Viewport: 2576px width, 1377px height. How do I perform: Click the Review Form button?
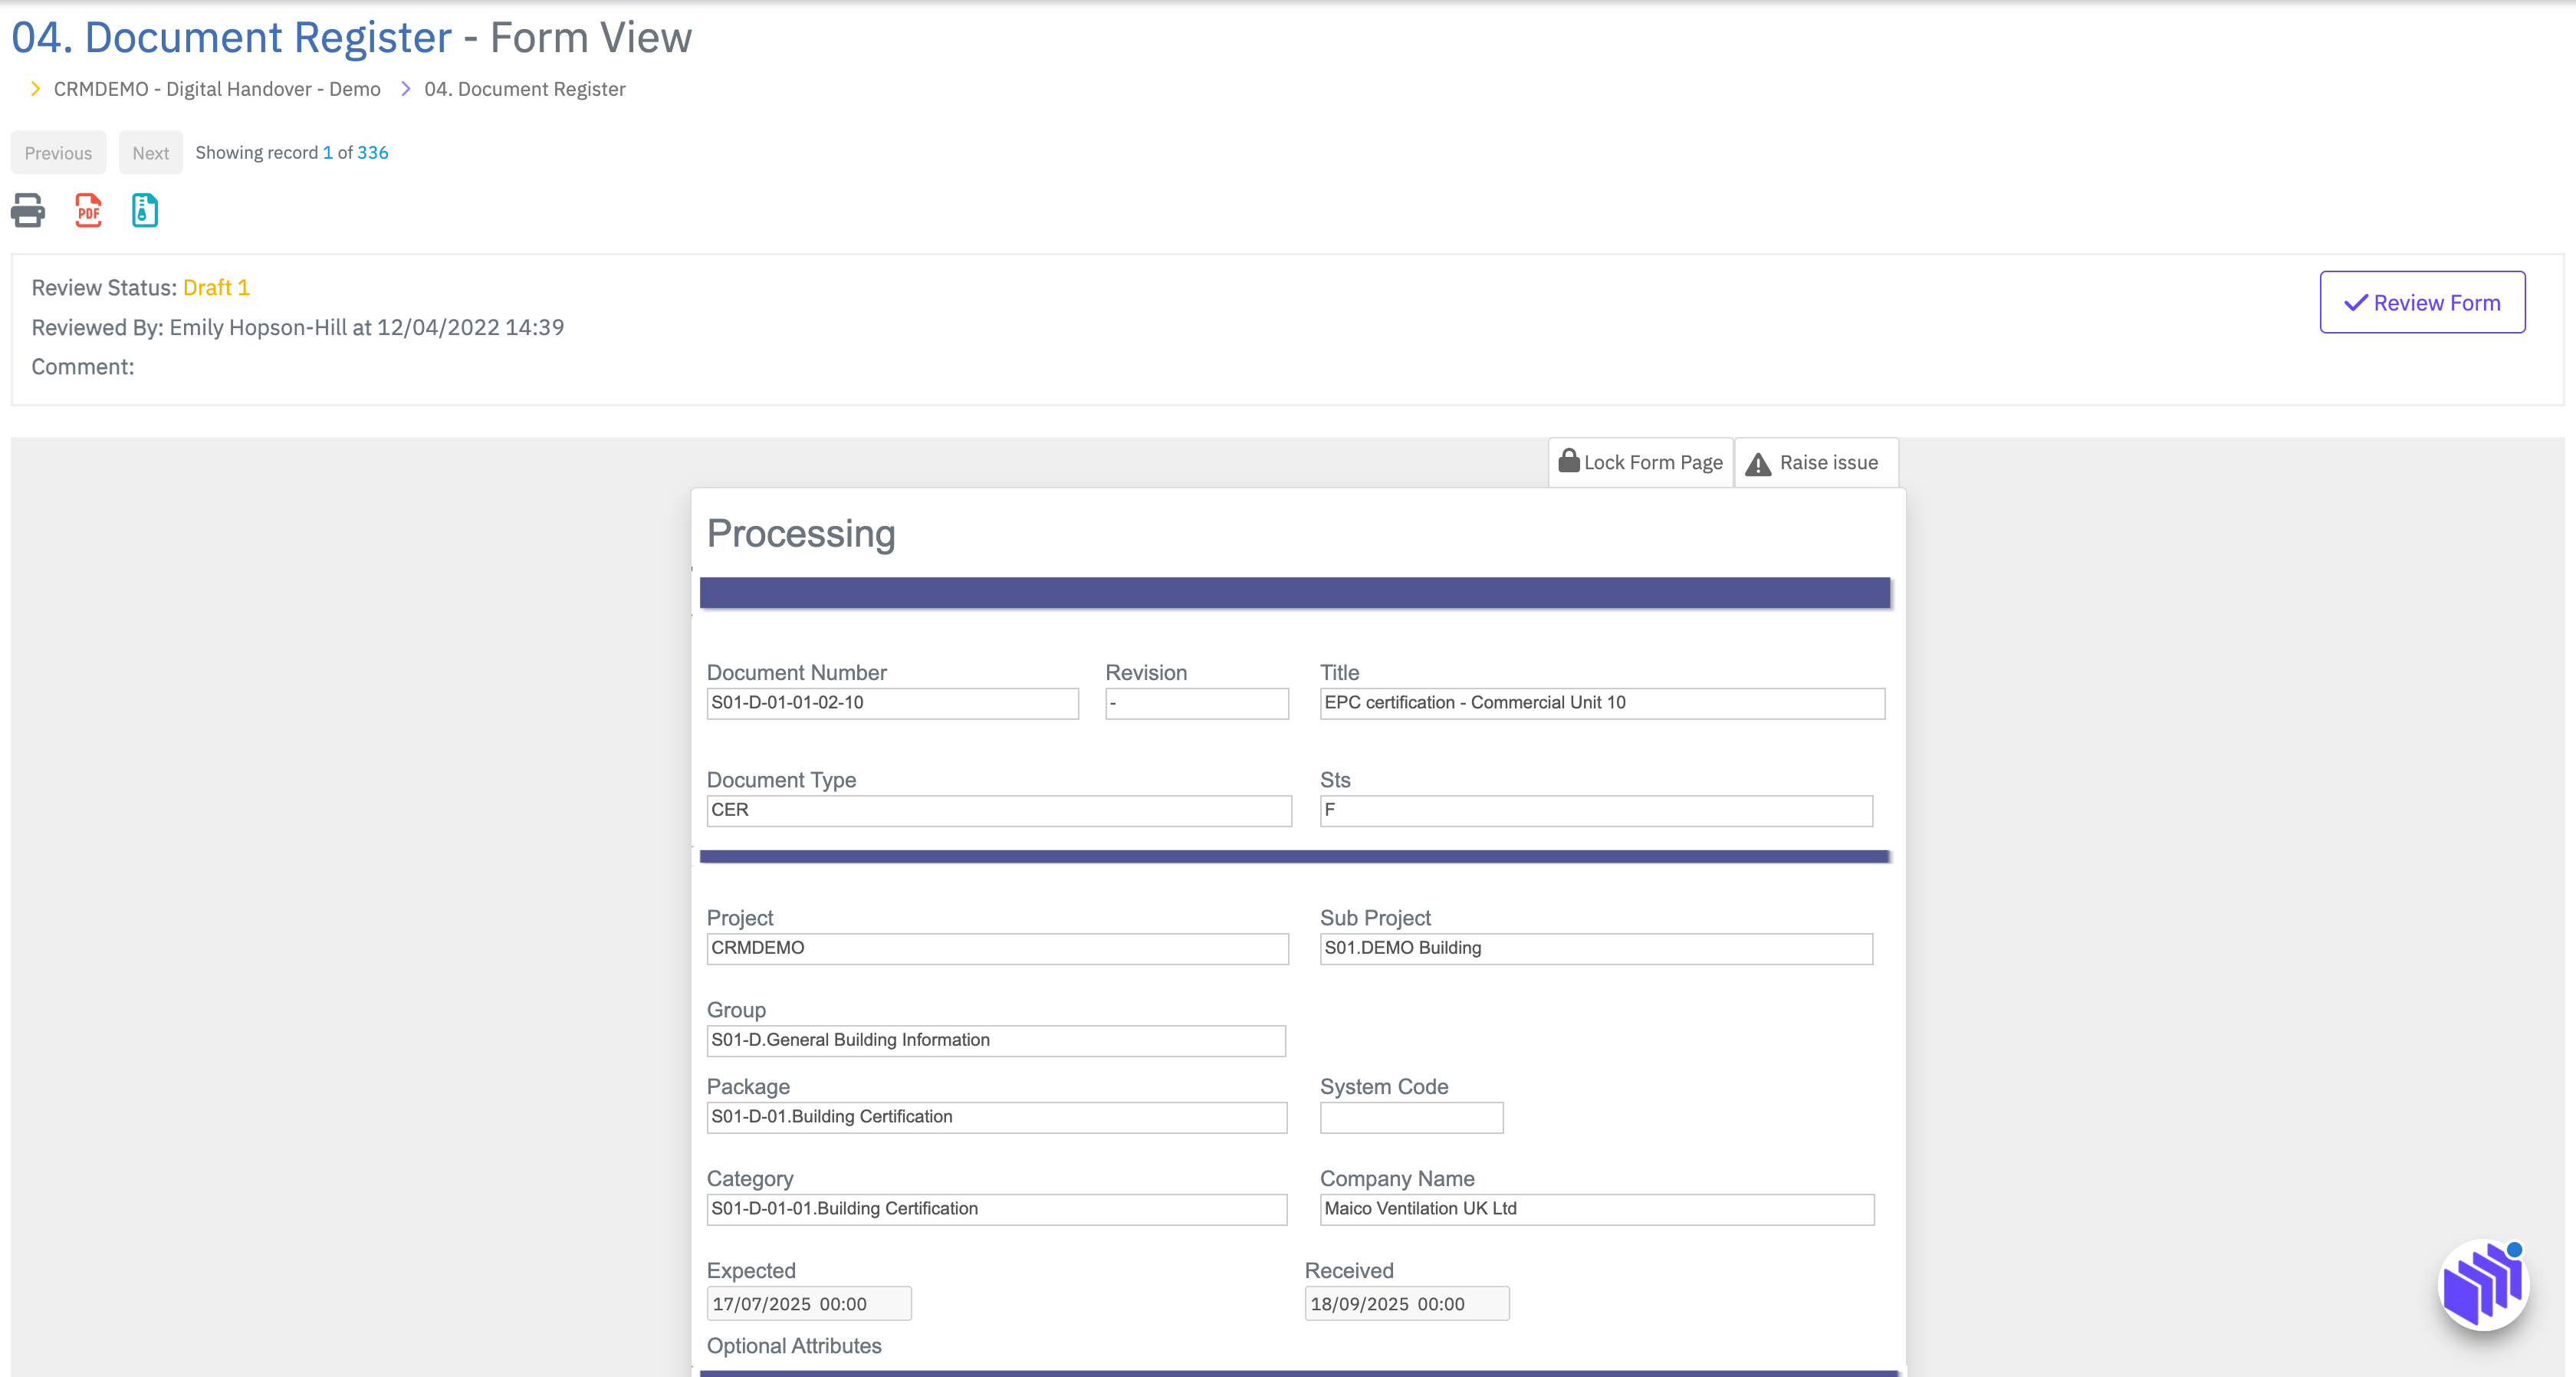pyautogui.click(x=2421, y=302)
